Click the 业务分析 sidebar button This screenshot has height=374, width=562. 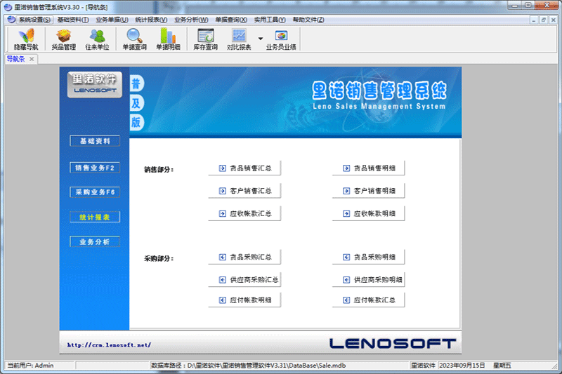click(x=95, y=241)
